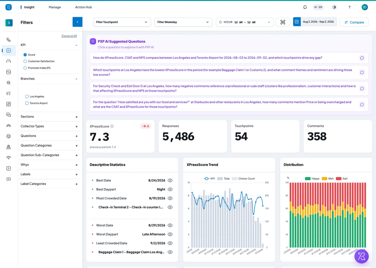Open the signpost sidebar icon

click(x=9, y=158)
